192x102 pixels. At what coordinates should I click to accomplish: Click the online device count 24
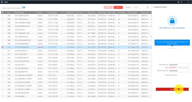23,7
